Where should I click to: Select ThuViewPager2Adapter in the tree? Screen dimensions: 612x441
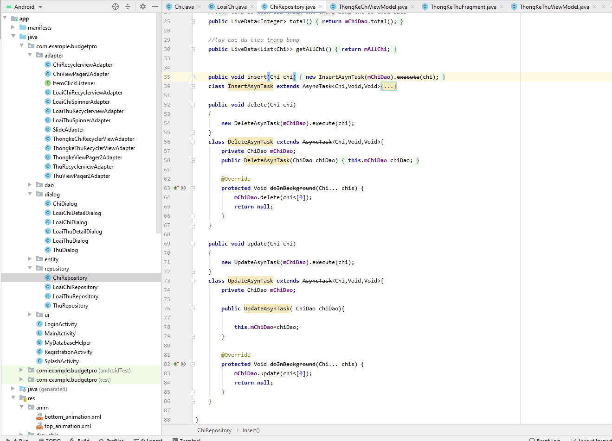pos(81,176)
